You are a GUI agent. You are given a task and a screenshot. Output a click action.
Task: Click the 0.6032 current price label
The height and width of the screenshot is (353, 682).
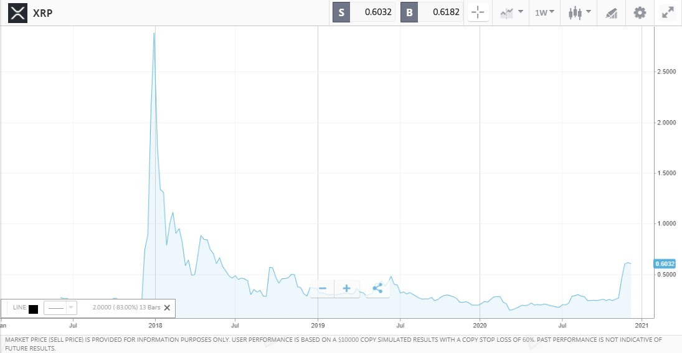pos(665,264)
